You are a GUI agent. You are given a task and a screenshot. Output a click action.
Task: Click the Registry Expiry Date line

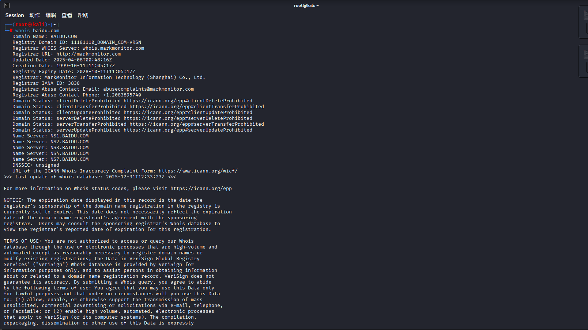74,72
